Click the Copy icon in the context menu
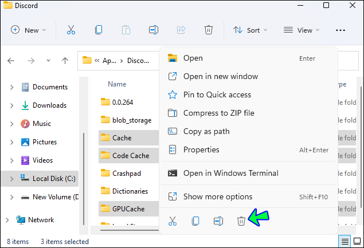 (195, 221)
